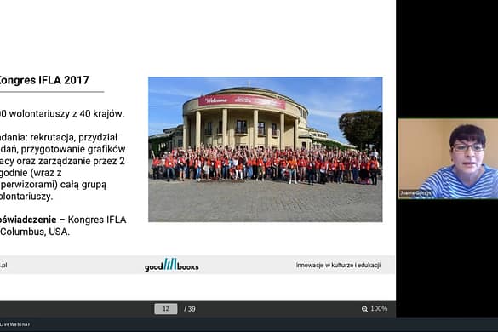This screenshot has height=332, width=498.
Task: Click the Columbus, USA text line
Action: [x=35, y=232]
